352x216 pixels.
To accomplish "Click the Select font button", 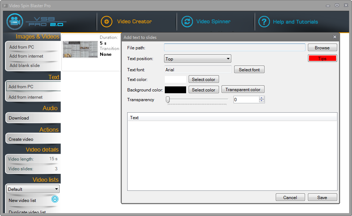I will [x=249, y=69].
